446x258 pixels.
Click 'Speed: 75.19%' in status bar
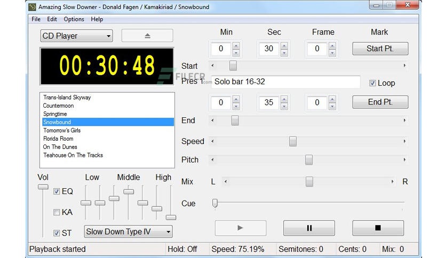point(238,249)
